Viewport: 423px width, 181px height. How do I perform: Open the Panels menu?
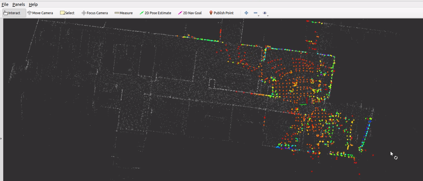tap(19, 4)
